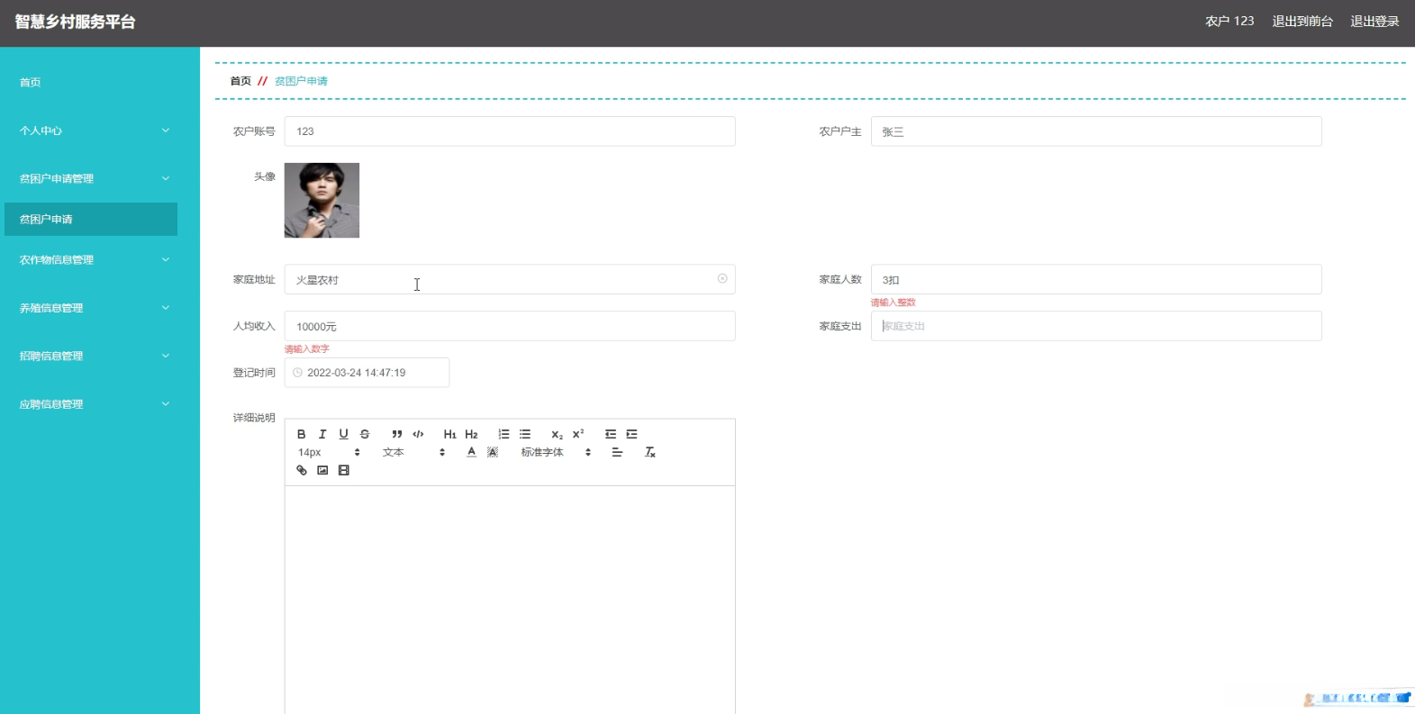Insert an image in the editor

[x=322, y=470]
